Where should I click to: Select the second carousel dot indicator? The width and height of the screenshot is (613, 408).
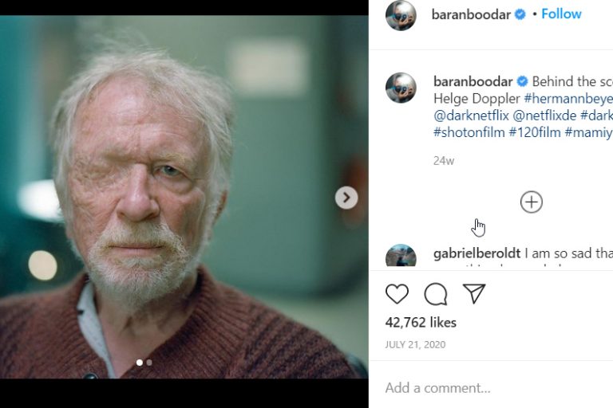click(x=149, y=363)
